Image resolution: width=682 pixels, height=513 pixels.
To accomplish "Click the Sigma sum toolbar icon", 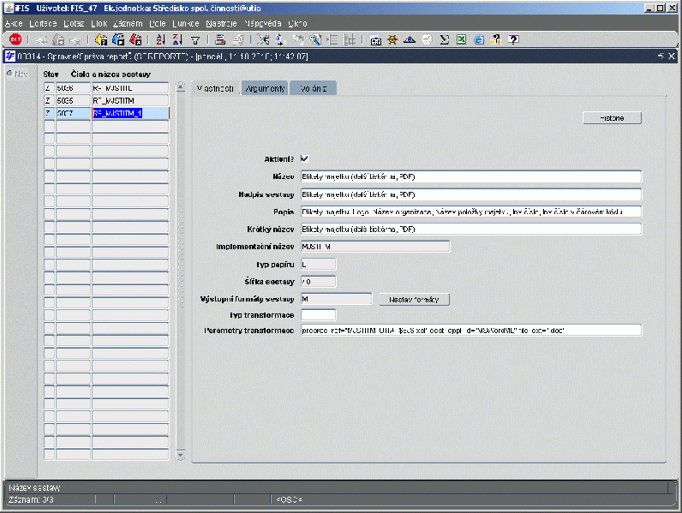I will [444, 39].
